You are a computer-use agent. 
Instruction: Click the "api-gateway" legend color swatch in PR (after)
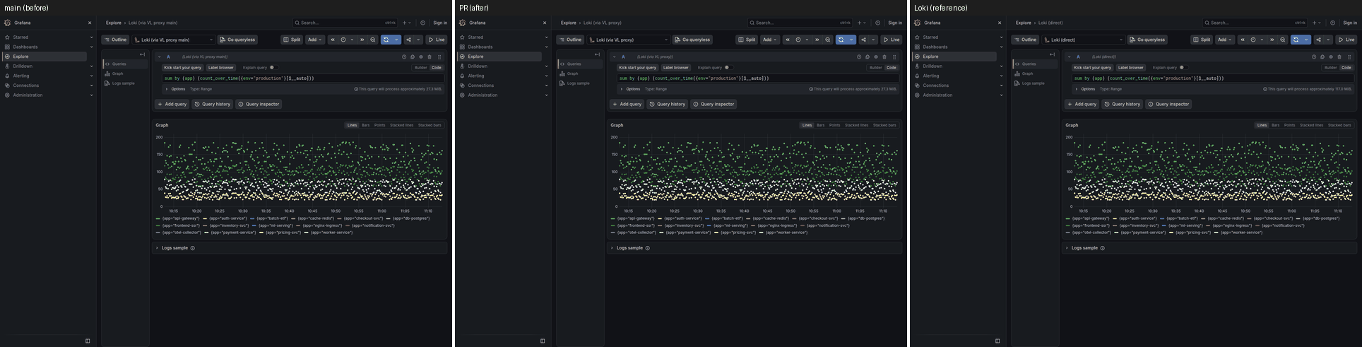613,218
